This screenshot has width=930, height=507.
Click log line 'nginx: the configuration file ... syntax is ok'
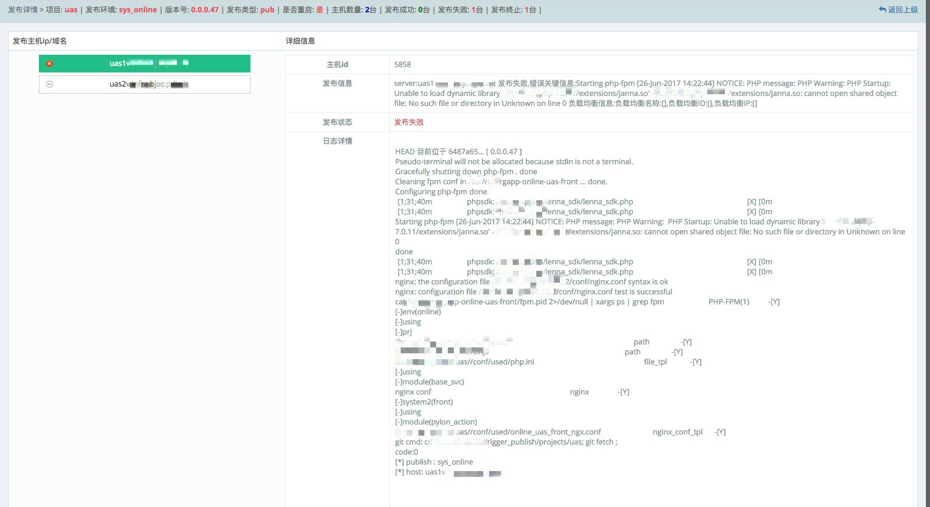[x=532, y=281]
